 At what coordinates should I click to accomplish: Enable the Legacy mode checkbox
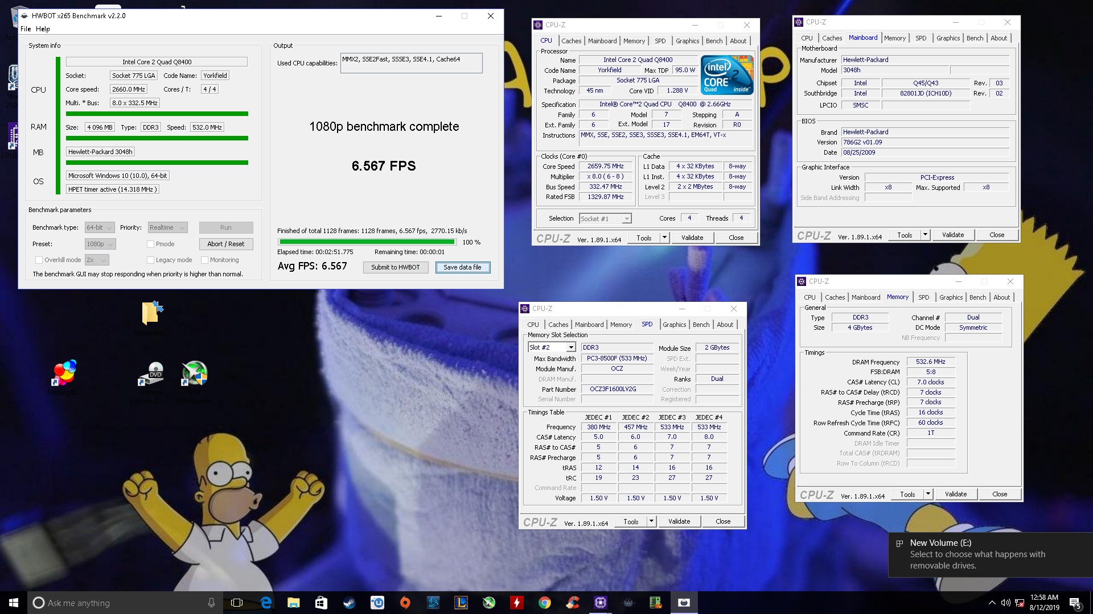point(150,260)
